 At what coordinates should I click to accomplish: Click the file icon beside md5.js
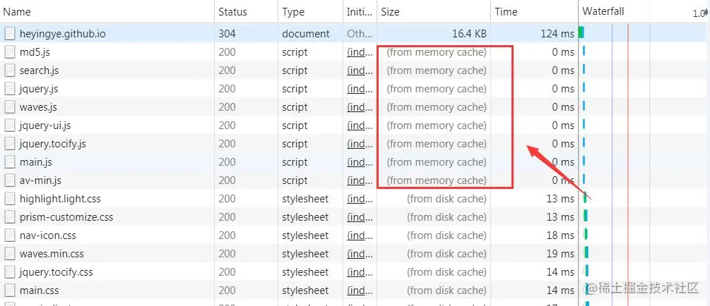[9, 52]
